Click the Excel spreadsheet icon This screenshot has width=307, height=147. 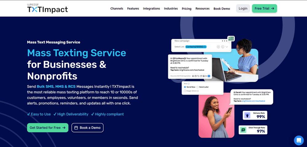click(x=231, y=39)
